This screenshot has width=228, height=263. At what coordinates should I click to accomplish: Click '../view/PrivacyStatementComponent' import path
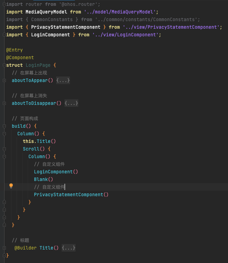coord(171,27)
